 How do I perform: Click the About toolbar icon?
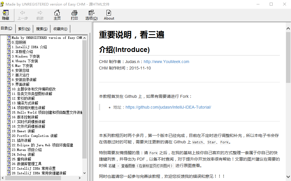tap(109, 13)
